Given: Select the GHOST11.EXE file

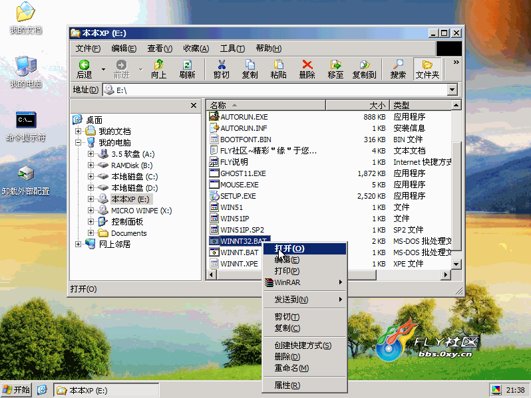Looking at the screenshot, I should pyautogui.click(x=243, y=173).
